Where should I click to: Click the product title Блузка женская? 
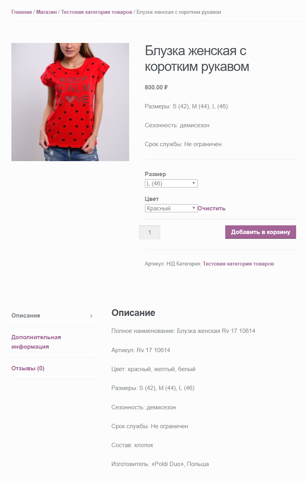pyautogui.click(x=197, y=59)
